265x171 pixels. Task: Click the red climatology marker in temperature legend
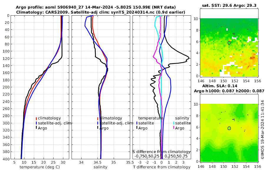(x=36, y=119)
